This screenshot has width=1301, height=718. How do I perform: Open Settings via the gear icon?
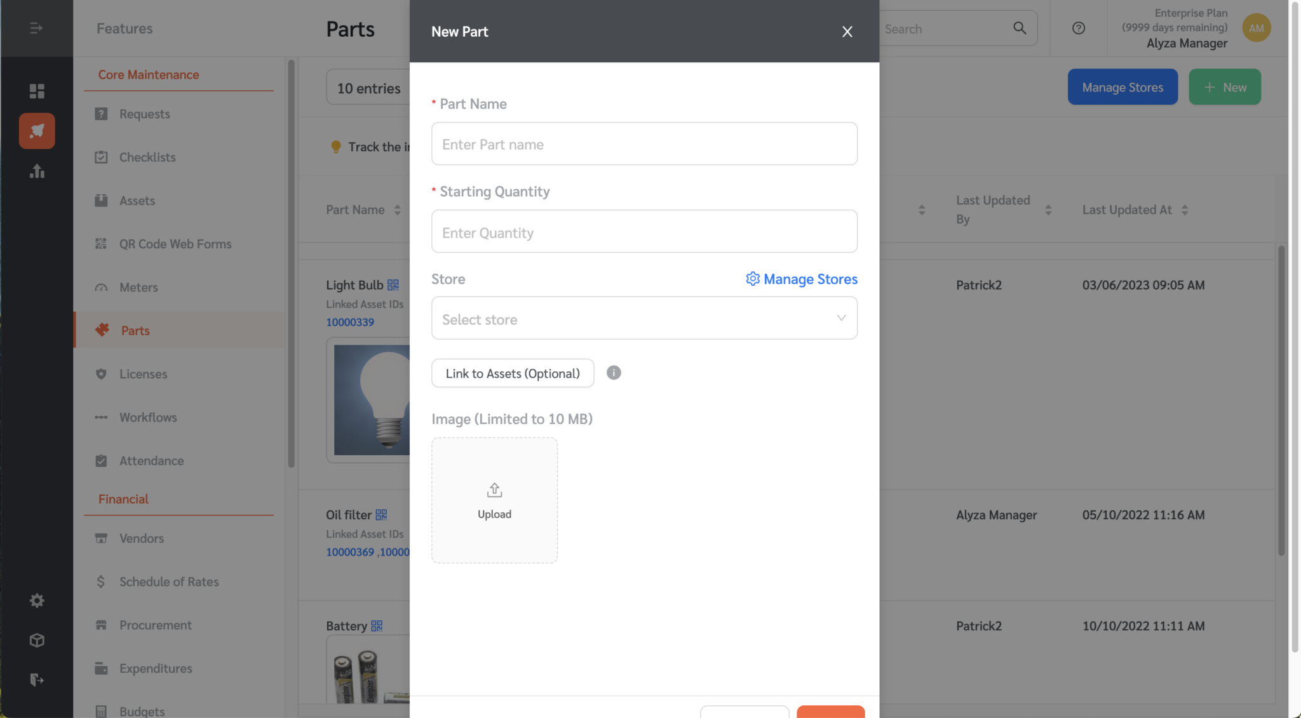coord(36,600)
